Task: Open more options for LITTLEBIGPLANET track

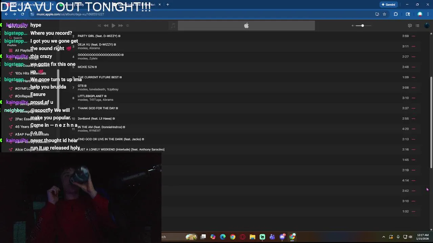Action: [413, 98]
